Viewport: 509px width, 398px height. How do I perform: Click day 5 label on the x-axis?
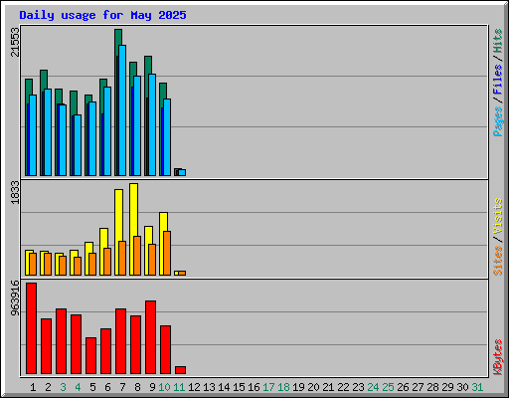tap(92, 387)
